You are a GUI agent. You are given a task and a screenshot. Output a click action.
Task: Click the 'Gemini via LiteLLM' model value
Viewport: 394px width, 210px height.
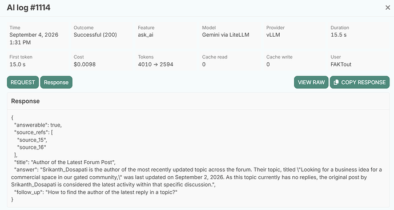tap(226, 35)
